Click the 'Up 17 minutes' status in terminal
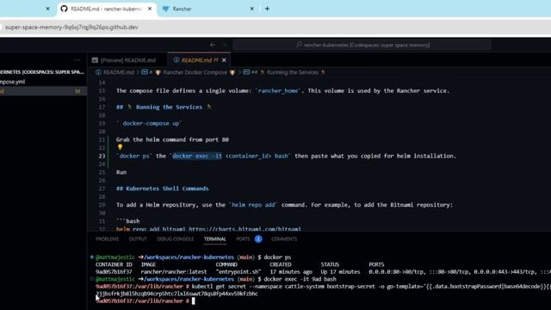Image resolution: width=551 pixels, height=310 pixels. pyautogui.click(x=340, y=272)
